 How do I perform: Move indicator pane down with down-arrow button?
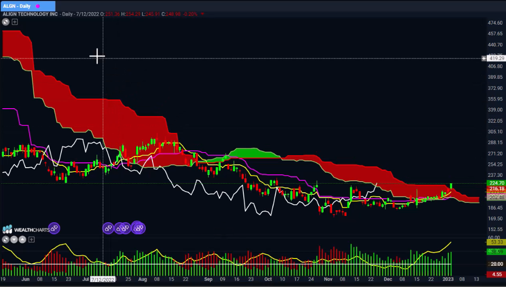point(14,240)
